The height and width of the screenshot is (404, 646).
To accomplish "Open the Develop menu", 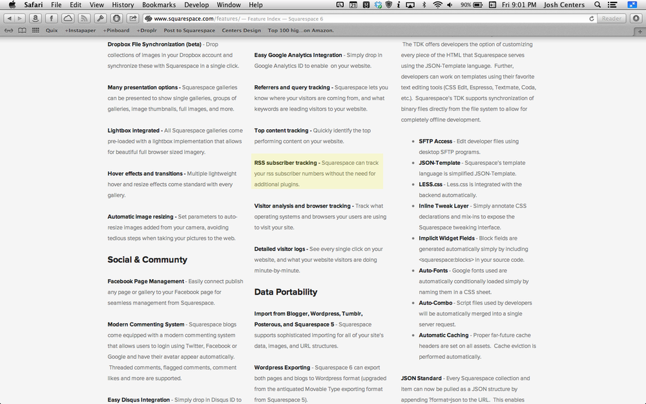I will (196, 5).
